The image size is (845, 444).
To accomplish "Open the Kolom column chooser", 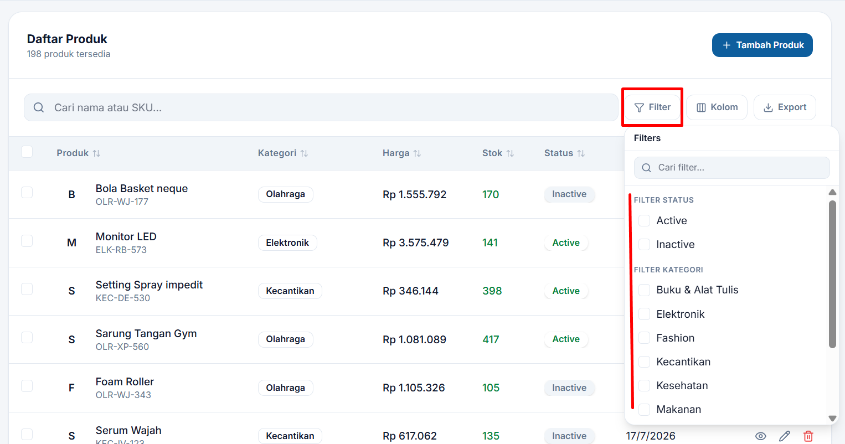I will point(717,107).
